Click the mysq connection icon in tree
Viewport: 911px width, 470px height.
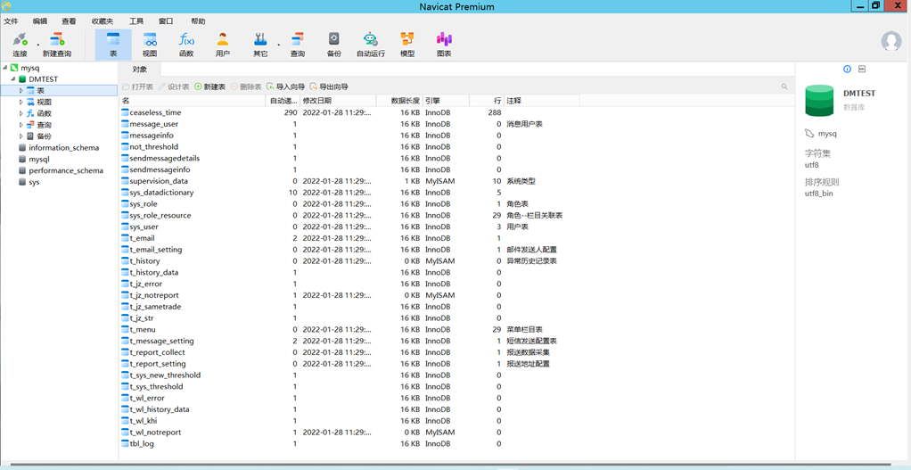click(14, 68)
